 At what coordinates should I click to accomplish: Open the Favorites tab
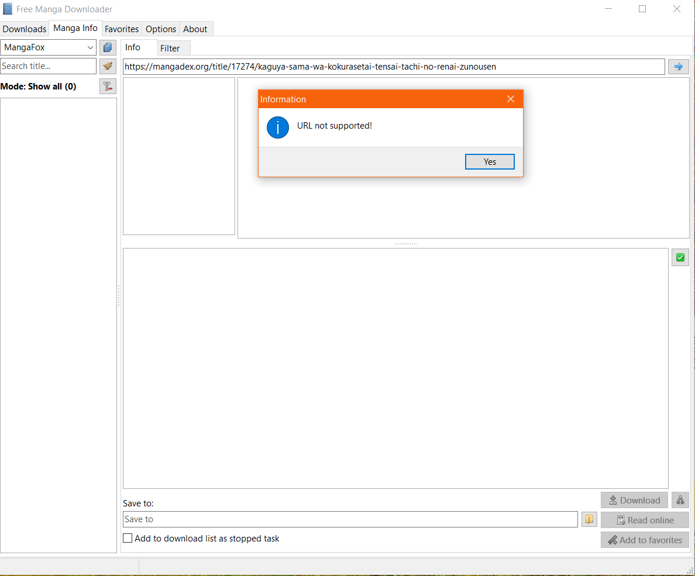pyautogui.click(x=122, y=29)
